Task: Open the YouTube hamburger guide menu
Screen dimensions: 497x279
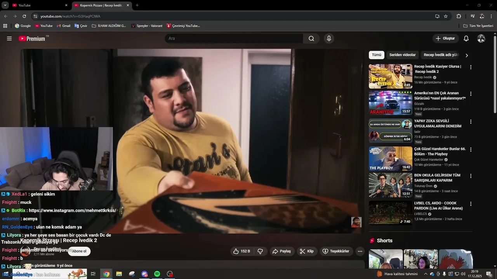Action: 9,38
